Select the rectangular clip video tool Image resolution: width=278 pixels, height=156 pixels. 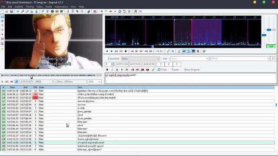(2, 39)
